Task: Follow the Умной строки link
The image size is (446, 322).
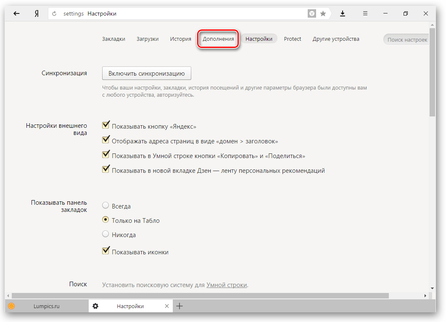Action: pyautogui.click(x=227, y=285)
